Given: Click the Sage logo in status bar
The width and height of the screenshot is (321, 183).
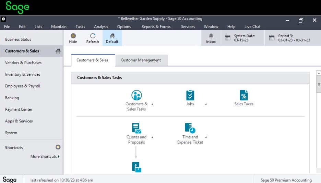Looking at the screenshot, I should (10, 179).
